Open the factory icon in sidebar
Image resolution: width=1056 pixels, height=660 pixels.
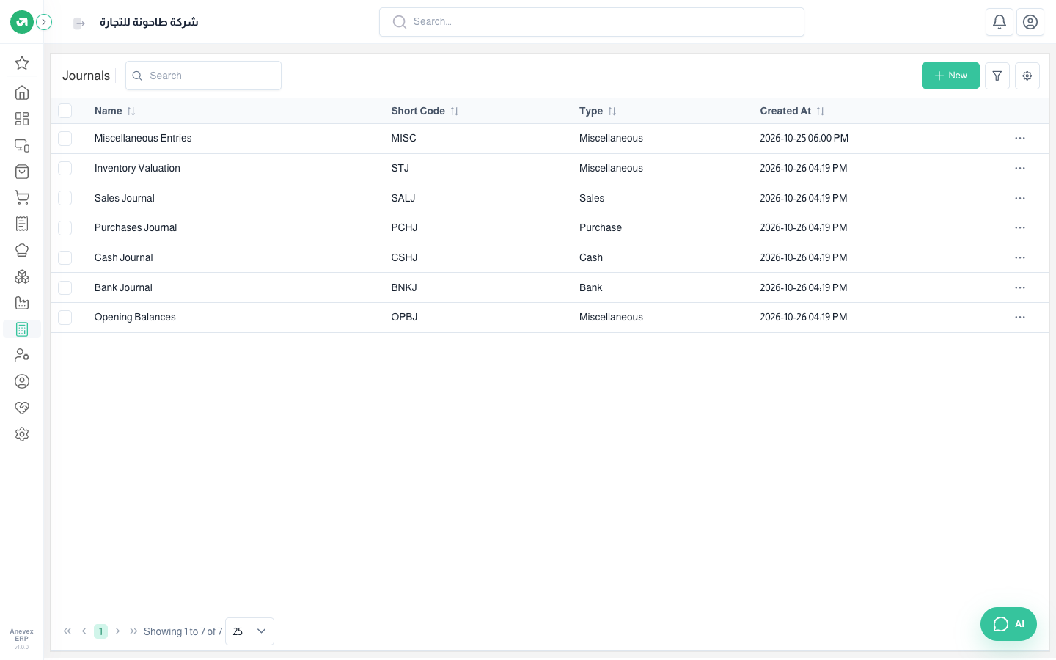pos(22,303)
